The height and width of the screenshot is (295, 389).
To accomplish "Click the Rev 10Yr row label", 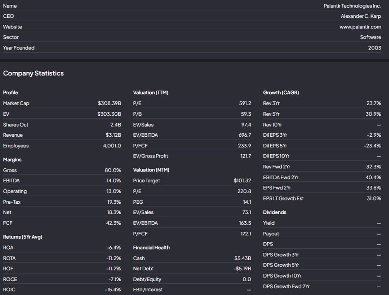I will 273,125.
